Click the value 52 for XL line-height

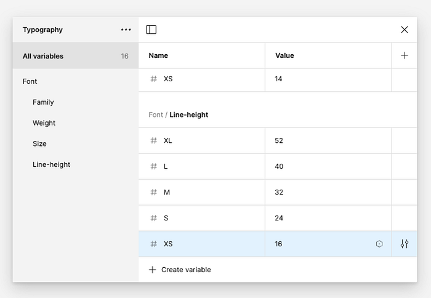[279, 140]
